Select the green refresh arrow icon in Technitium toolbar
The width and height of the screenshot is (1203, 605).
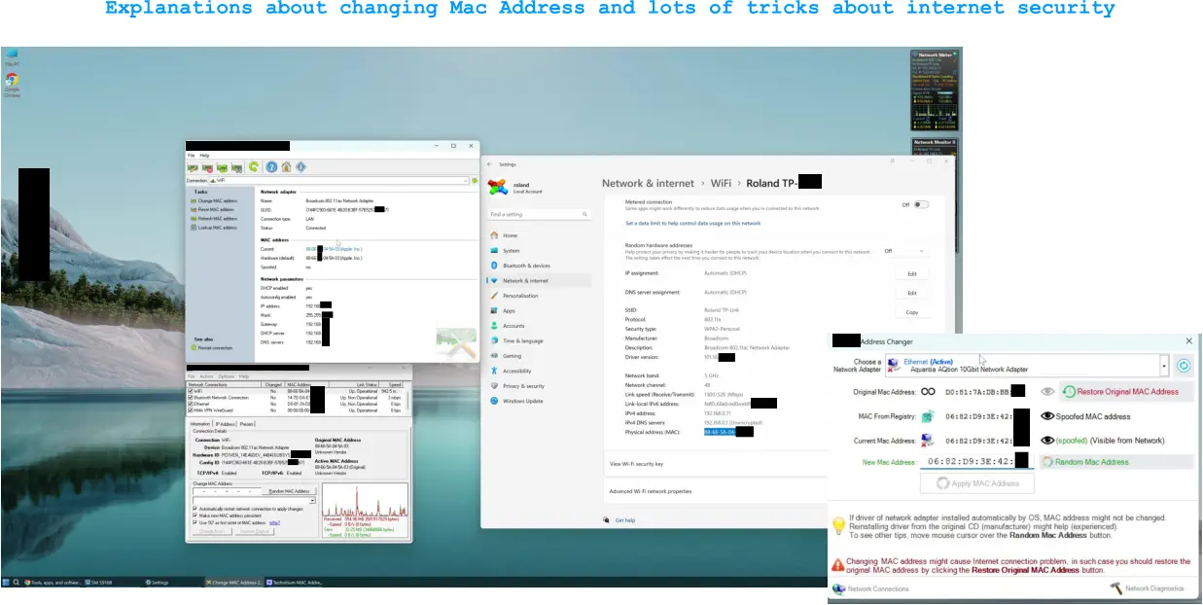click(254, 166)
